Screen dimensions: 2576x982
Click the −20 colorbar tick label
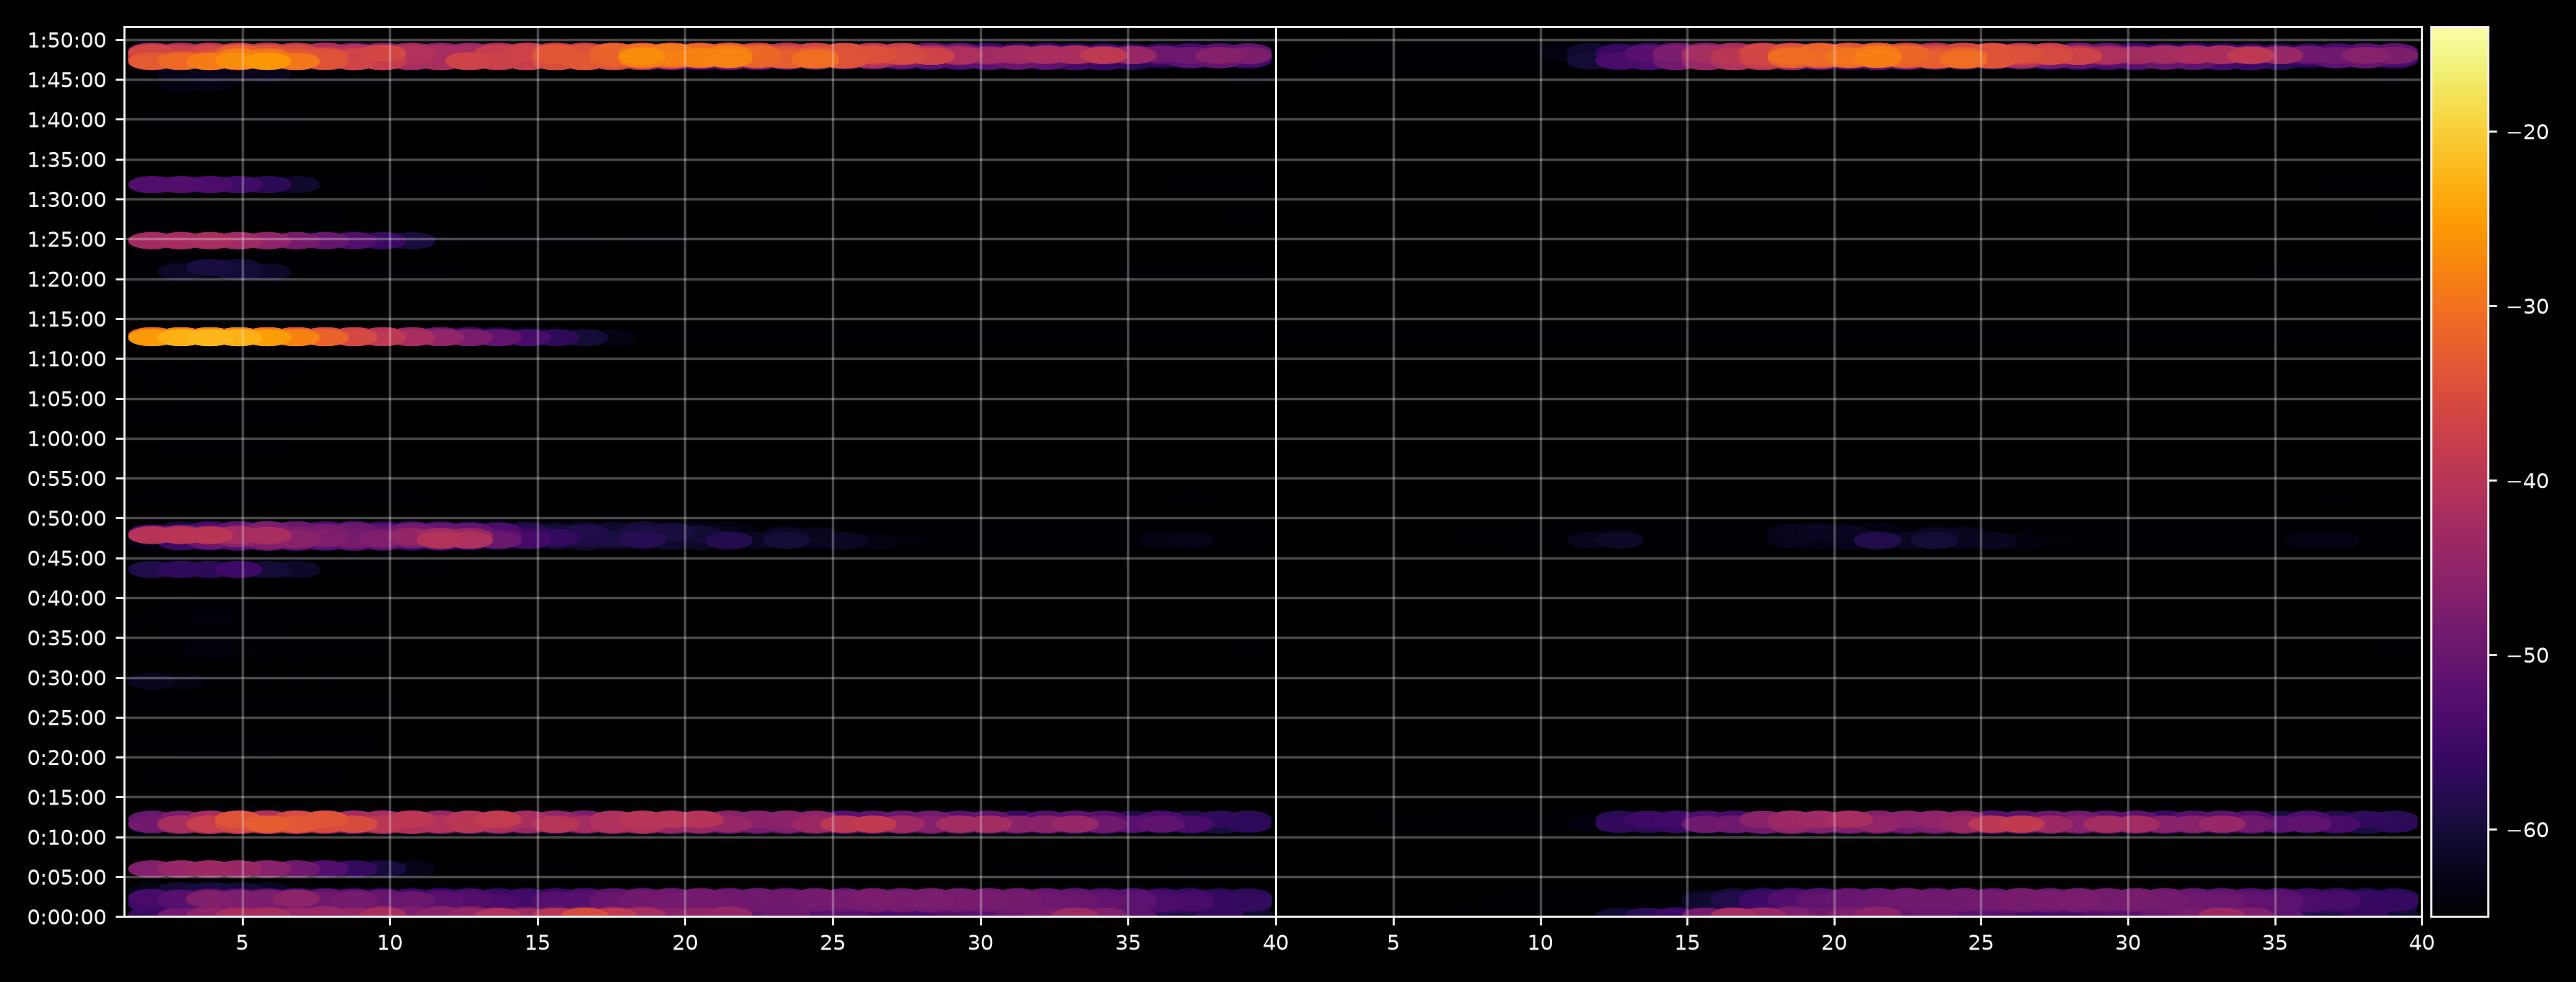[2527, 132]
